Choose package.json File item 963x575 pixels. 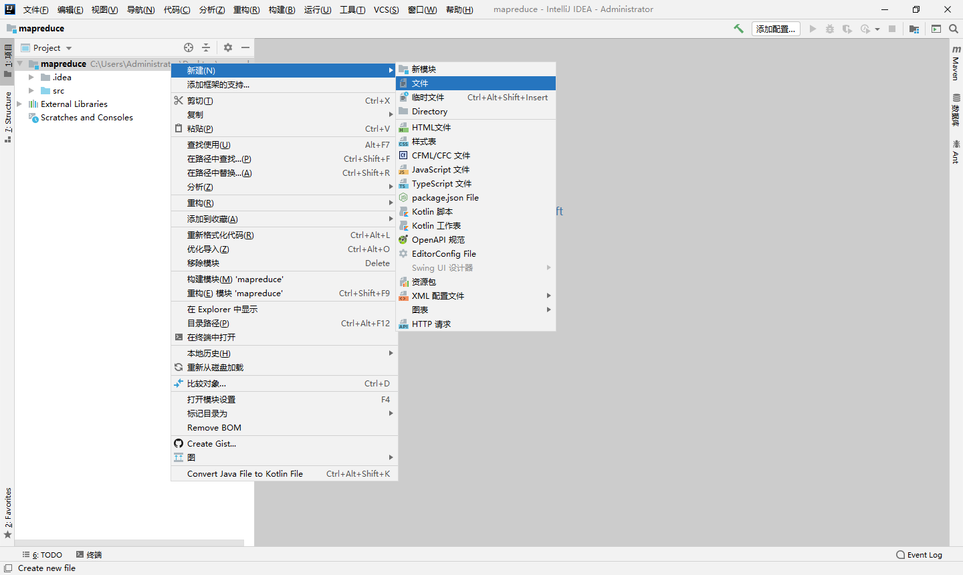(x=476, y=197)
